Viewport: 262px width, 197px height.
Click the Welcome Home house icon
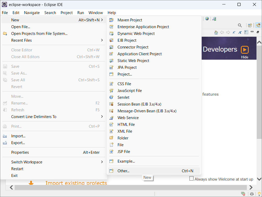click(x=216, y=32)
